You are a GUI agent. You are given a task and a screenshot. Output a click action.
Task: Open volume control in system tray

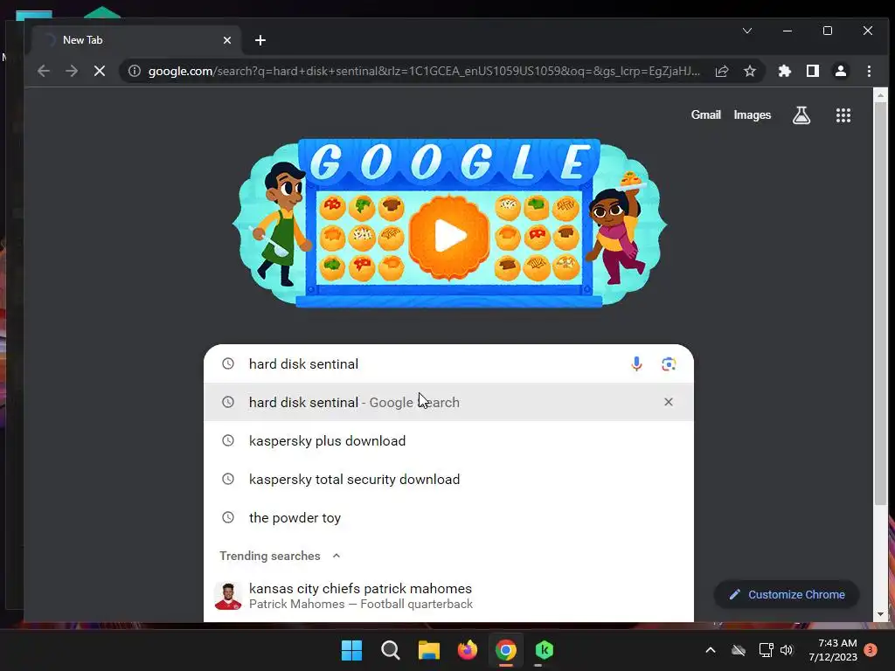(x=787, y=650)
